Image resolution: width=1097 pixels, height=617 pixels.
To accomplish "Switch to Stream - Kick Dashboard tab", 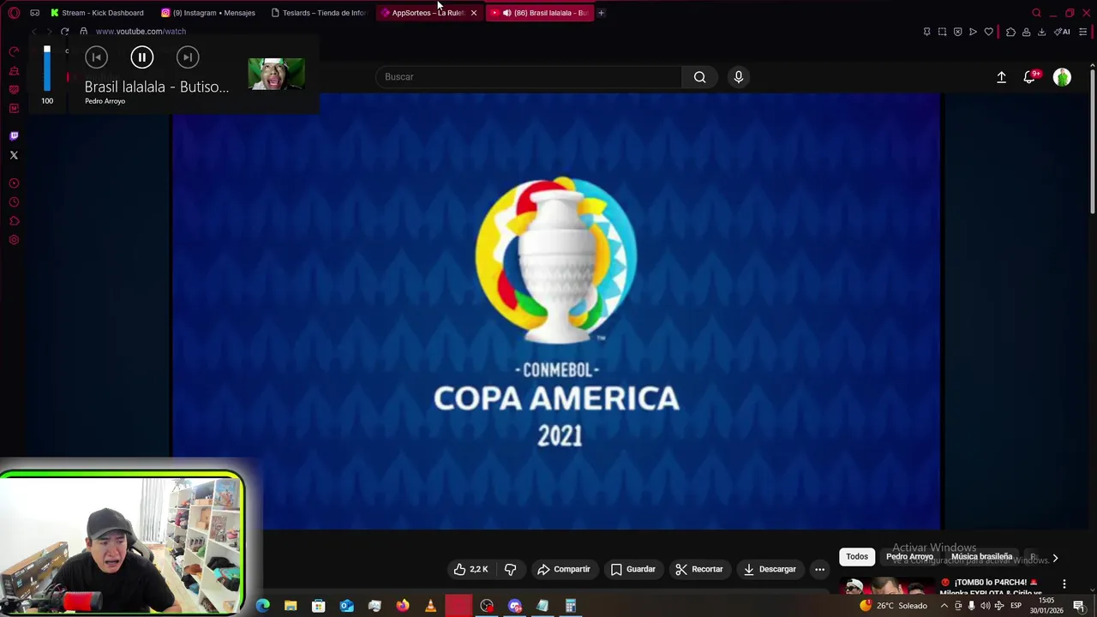I will [98, 13].
